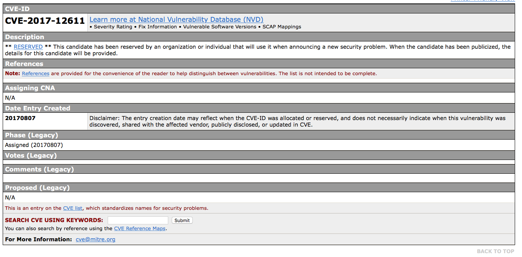Click the CVE-2017-12611 identifier text
This screenshot has width=522, height=257.
point(45,21)
